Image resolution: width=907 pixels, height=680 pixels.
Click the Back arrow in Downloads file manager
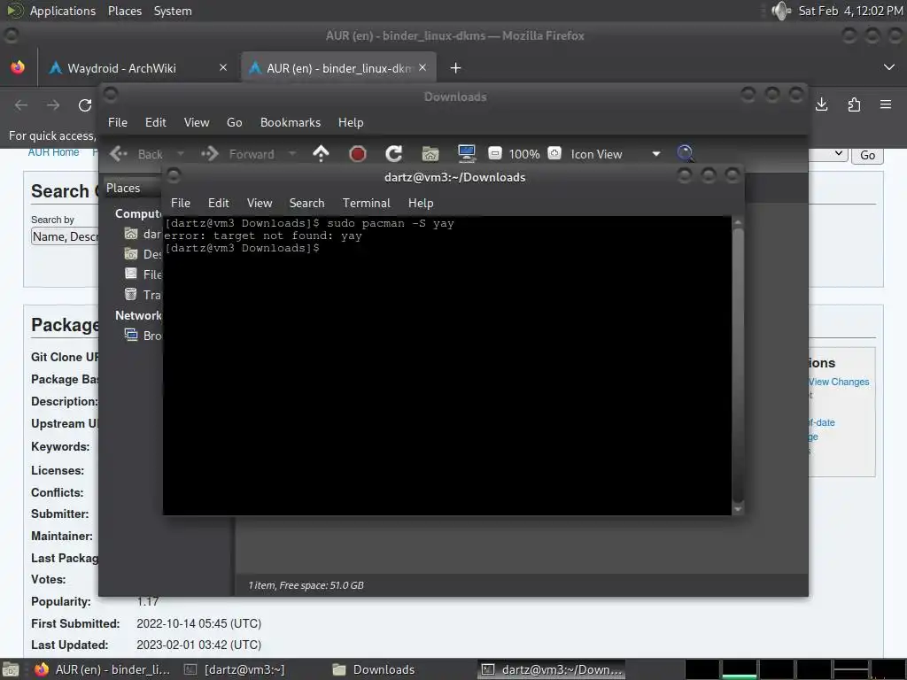(x=119, y=154)
